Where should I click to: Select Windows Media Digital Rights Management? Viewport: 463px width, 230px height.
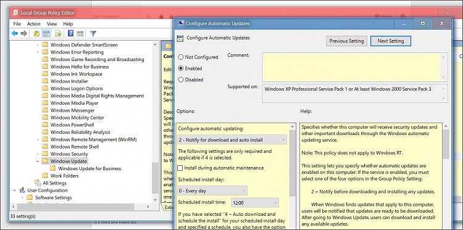pos(97,96)
